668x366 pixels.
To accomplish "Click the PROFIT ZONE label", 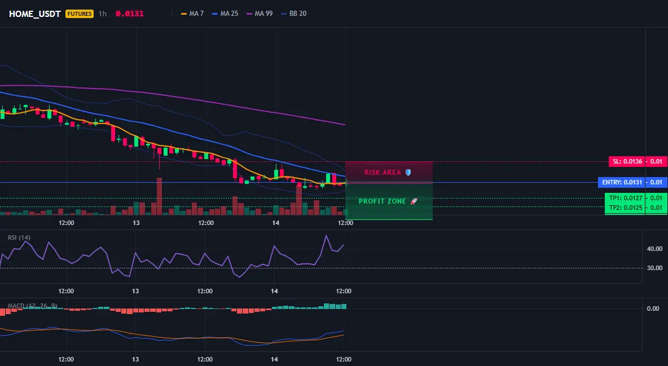I will [383, 201].
